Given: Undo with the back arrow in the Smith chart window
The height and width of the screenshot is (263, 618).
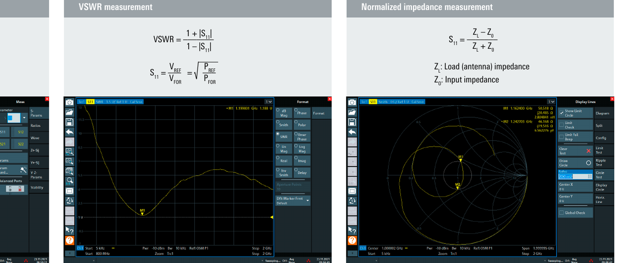Looking at the screenshot, I should (x=352, y=132).
